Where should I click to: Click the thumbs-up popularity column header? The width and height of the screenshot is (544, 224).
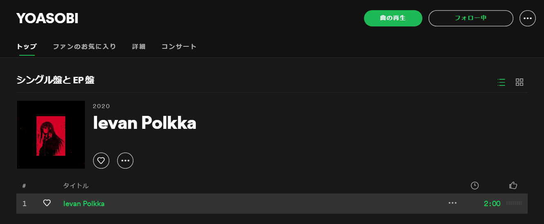point(513,185)
